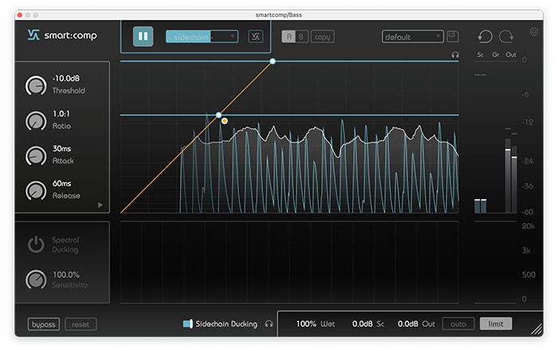The height and width of the screenshot is (351, 558).
Task: Click the orange dot handle in the graph
Action: click(x=224, y=121)
